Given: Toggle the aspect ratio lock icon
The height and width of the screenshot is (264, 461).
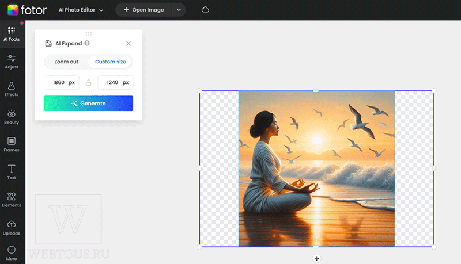Looking at the screenshot, I should (x=89, y=83).
